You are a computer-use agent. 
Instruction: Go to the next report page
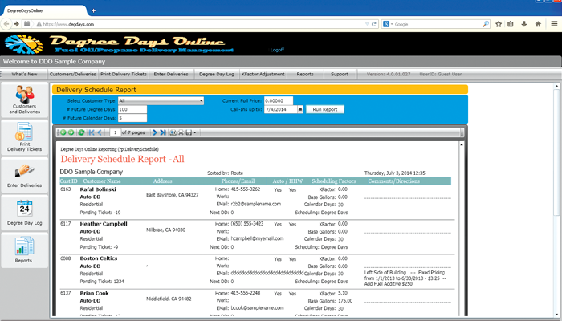tap(154, 132)
